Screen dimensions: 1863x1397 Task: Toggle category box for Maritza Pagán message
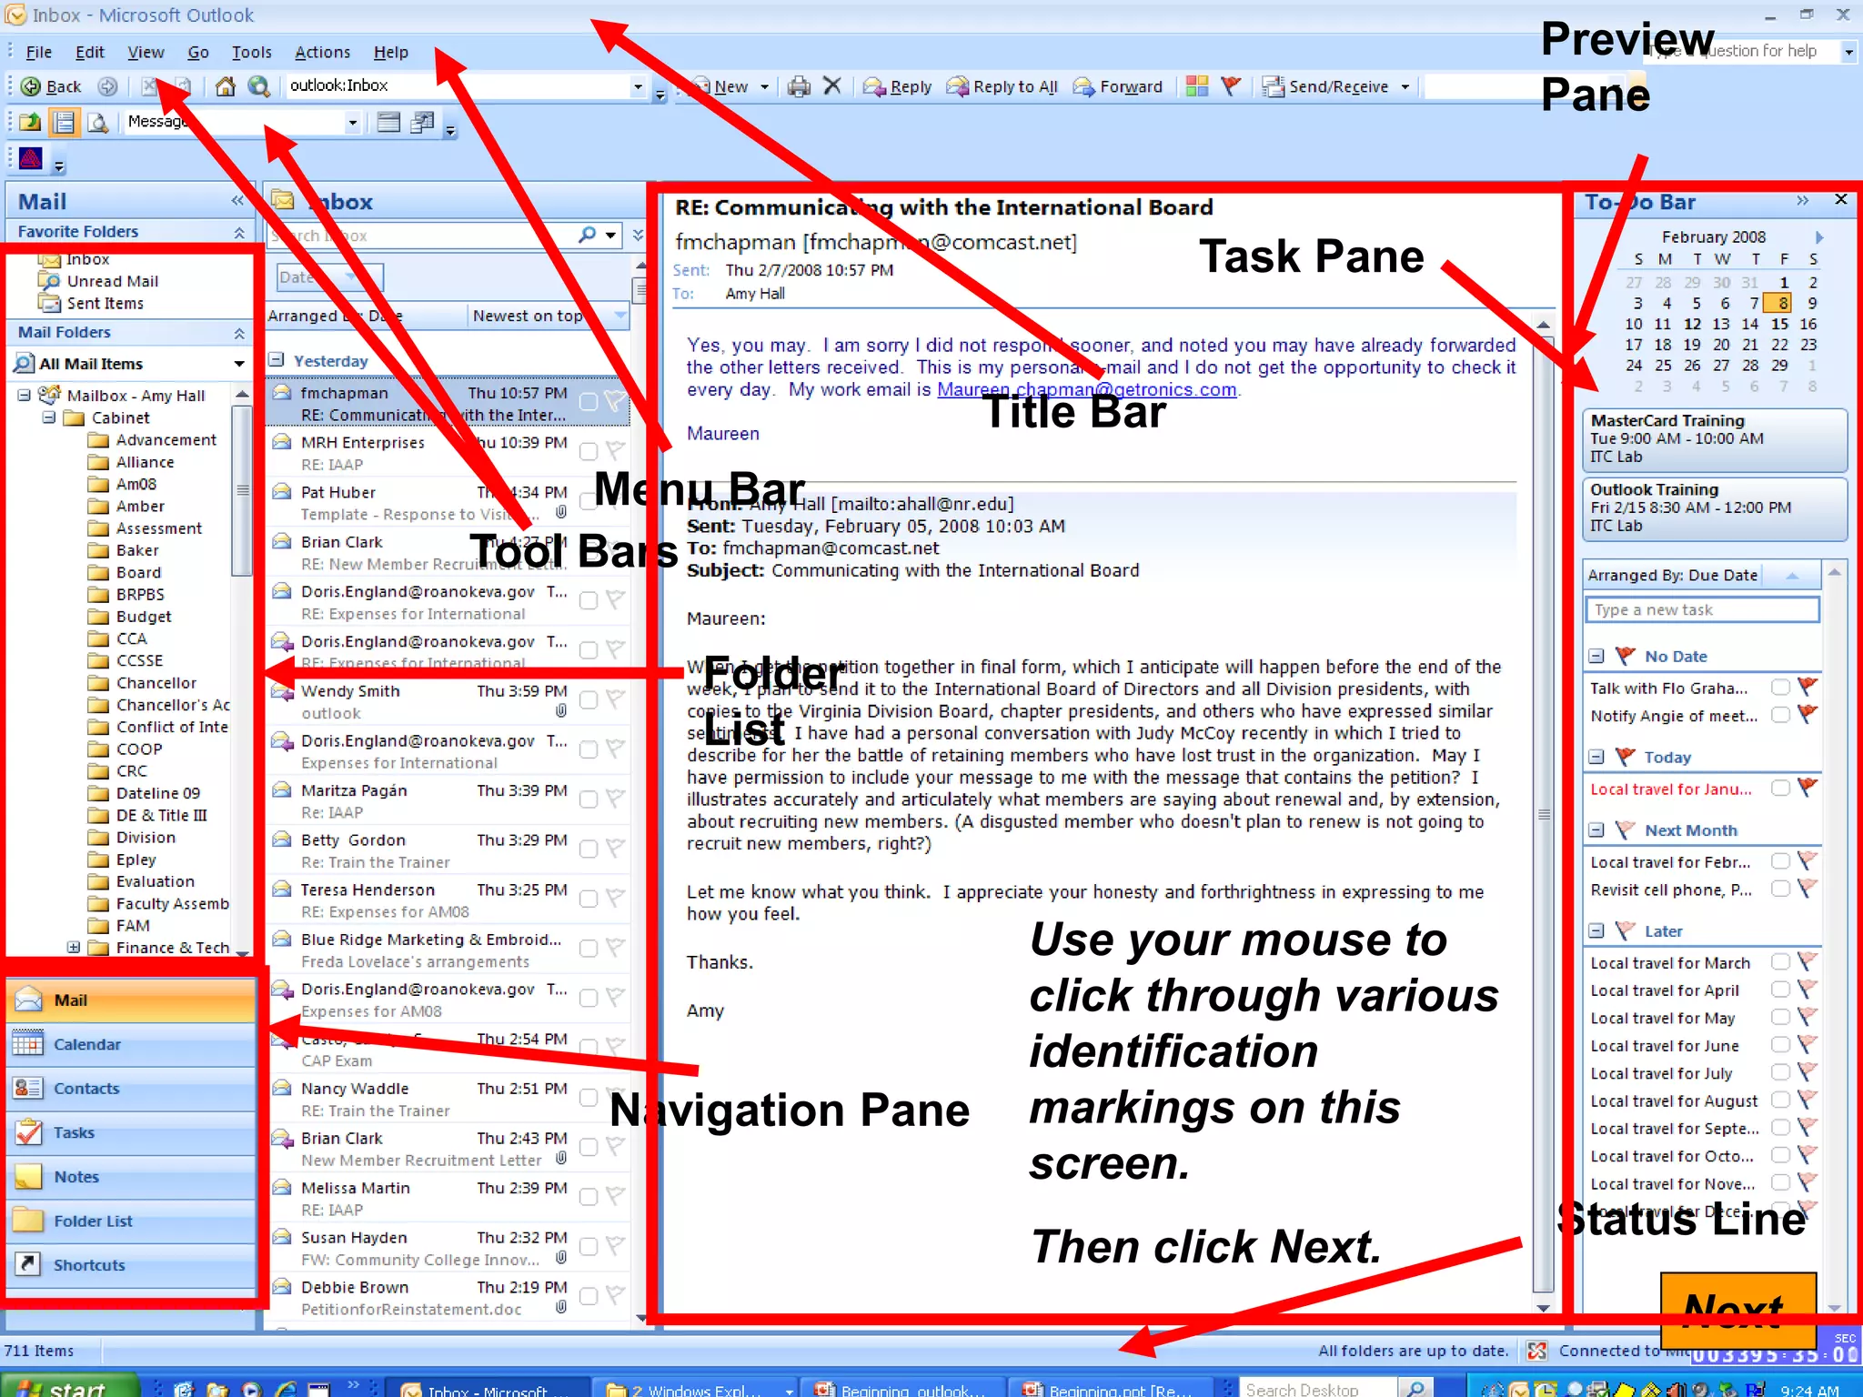[x=589, y=799]
